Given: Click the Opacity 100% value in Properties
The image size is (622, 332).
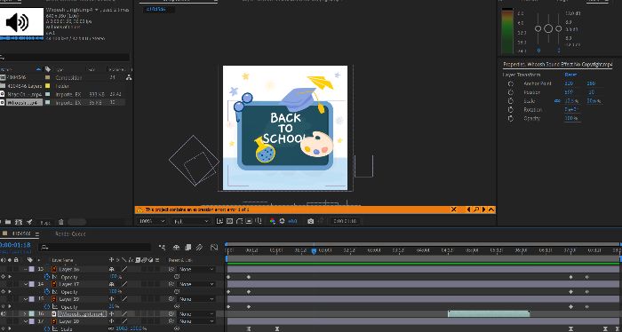Looking at the screenshot, I should pos(571,118).
